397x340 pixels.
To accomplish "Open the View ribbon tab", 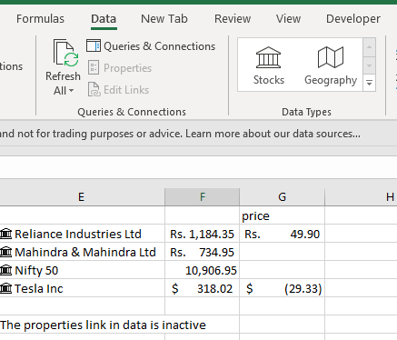I will tap(288, 19).
